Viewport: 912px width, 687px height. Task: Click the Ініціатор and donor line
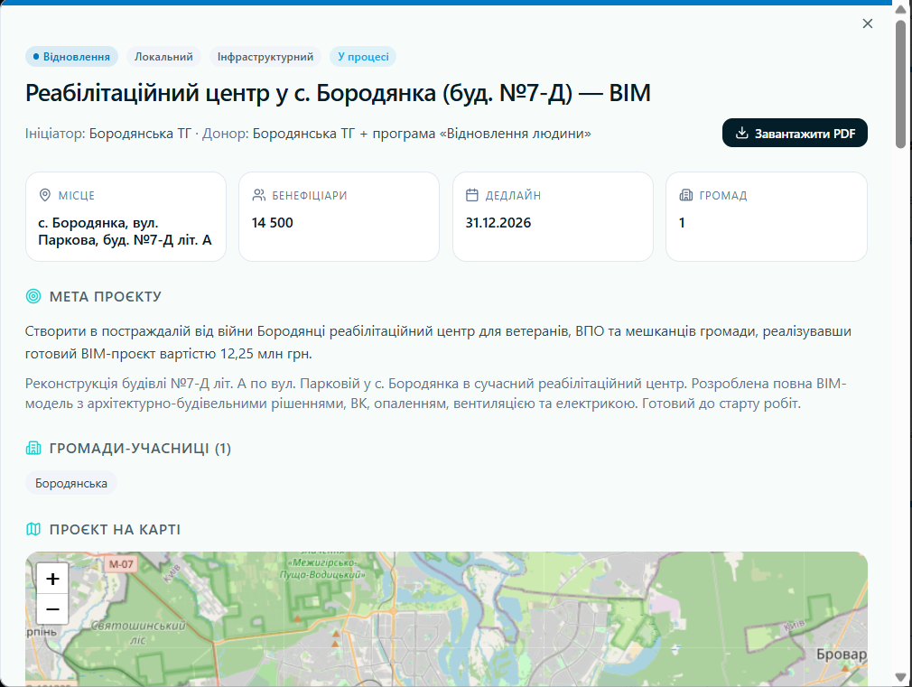pyautogui.click(x=308, y=134)
